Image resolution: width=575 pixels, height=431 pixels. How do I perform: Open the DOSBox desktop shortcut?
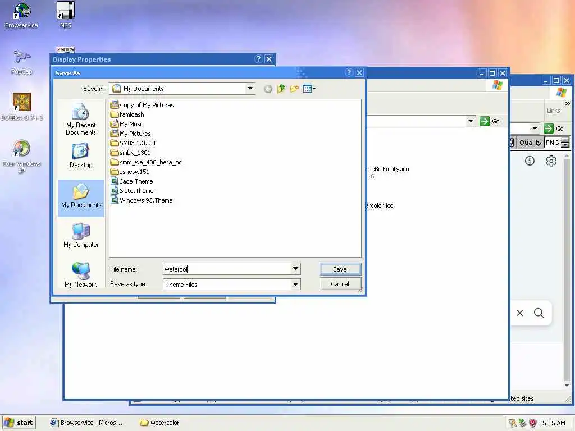(22, 107)
